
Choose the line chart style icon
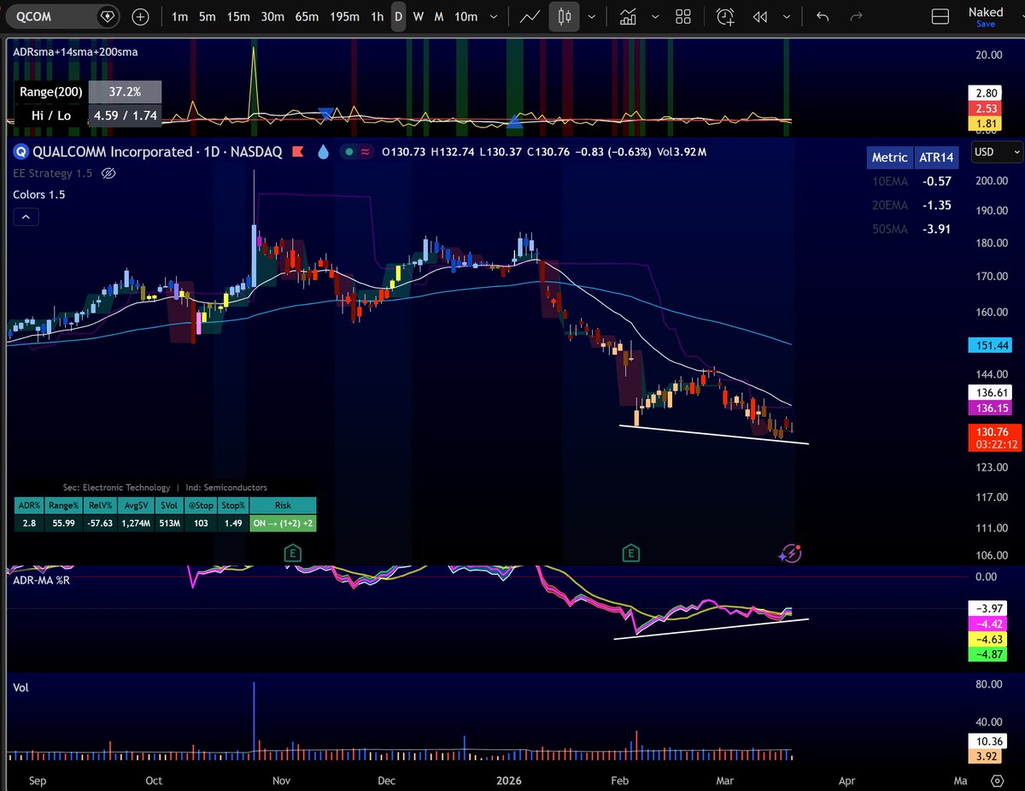[530, 16]
